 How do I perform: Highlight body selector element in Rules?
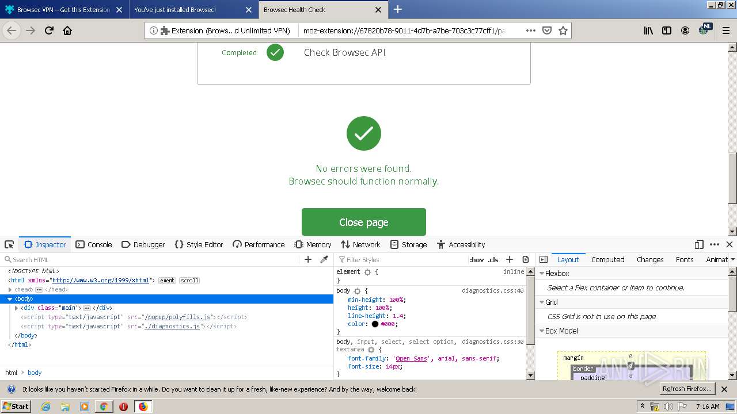tap(357, 291)
